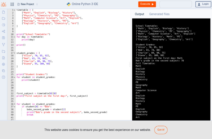Open the settings gear in sidebar
This screenshot has height=139, width=212.
coord(4,64)
